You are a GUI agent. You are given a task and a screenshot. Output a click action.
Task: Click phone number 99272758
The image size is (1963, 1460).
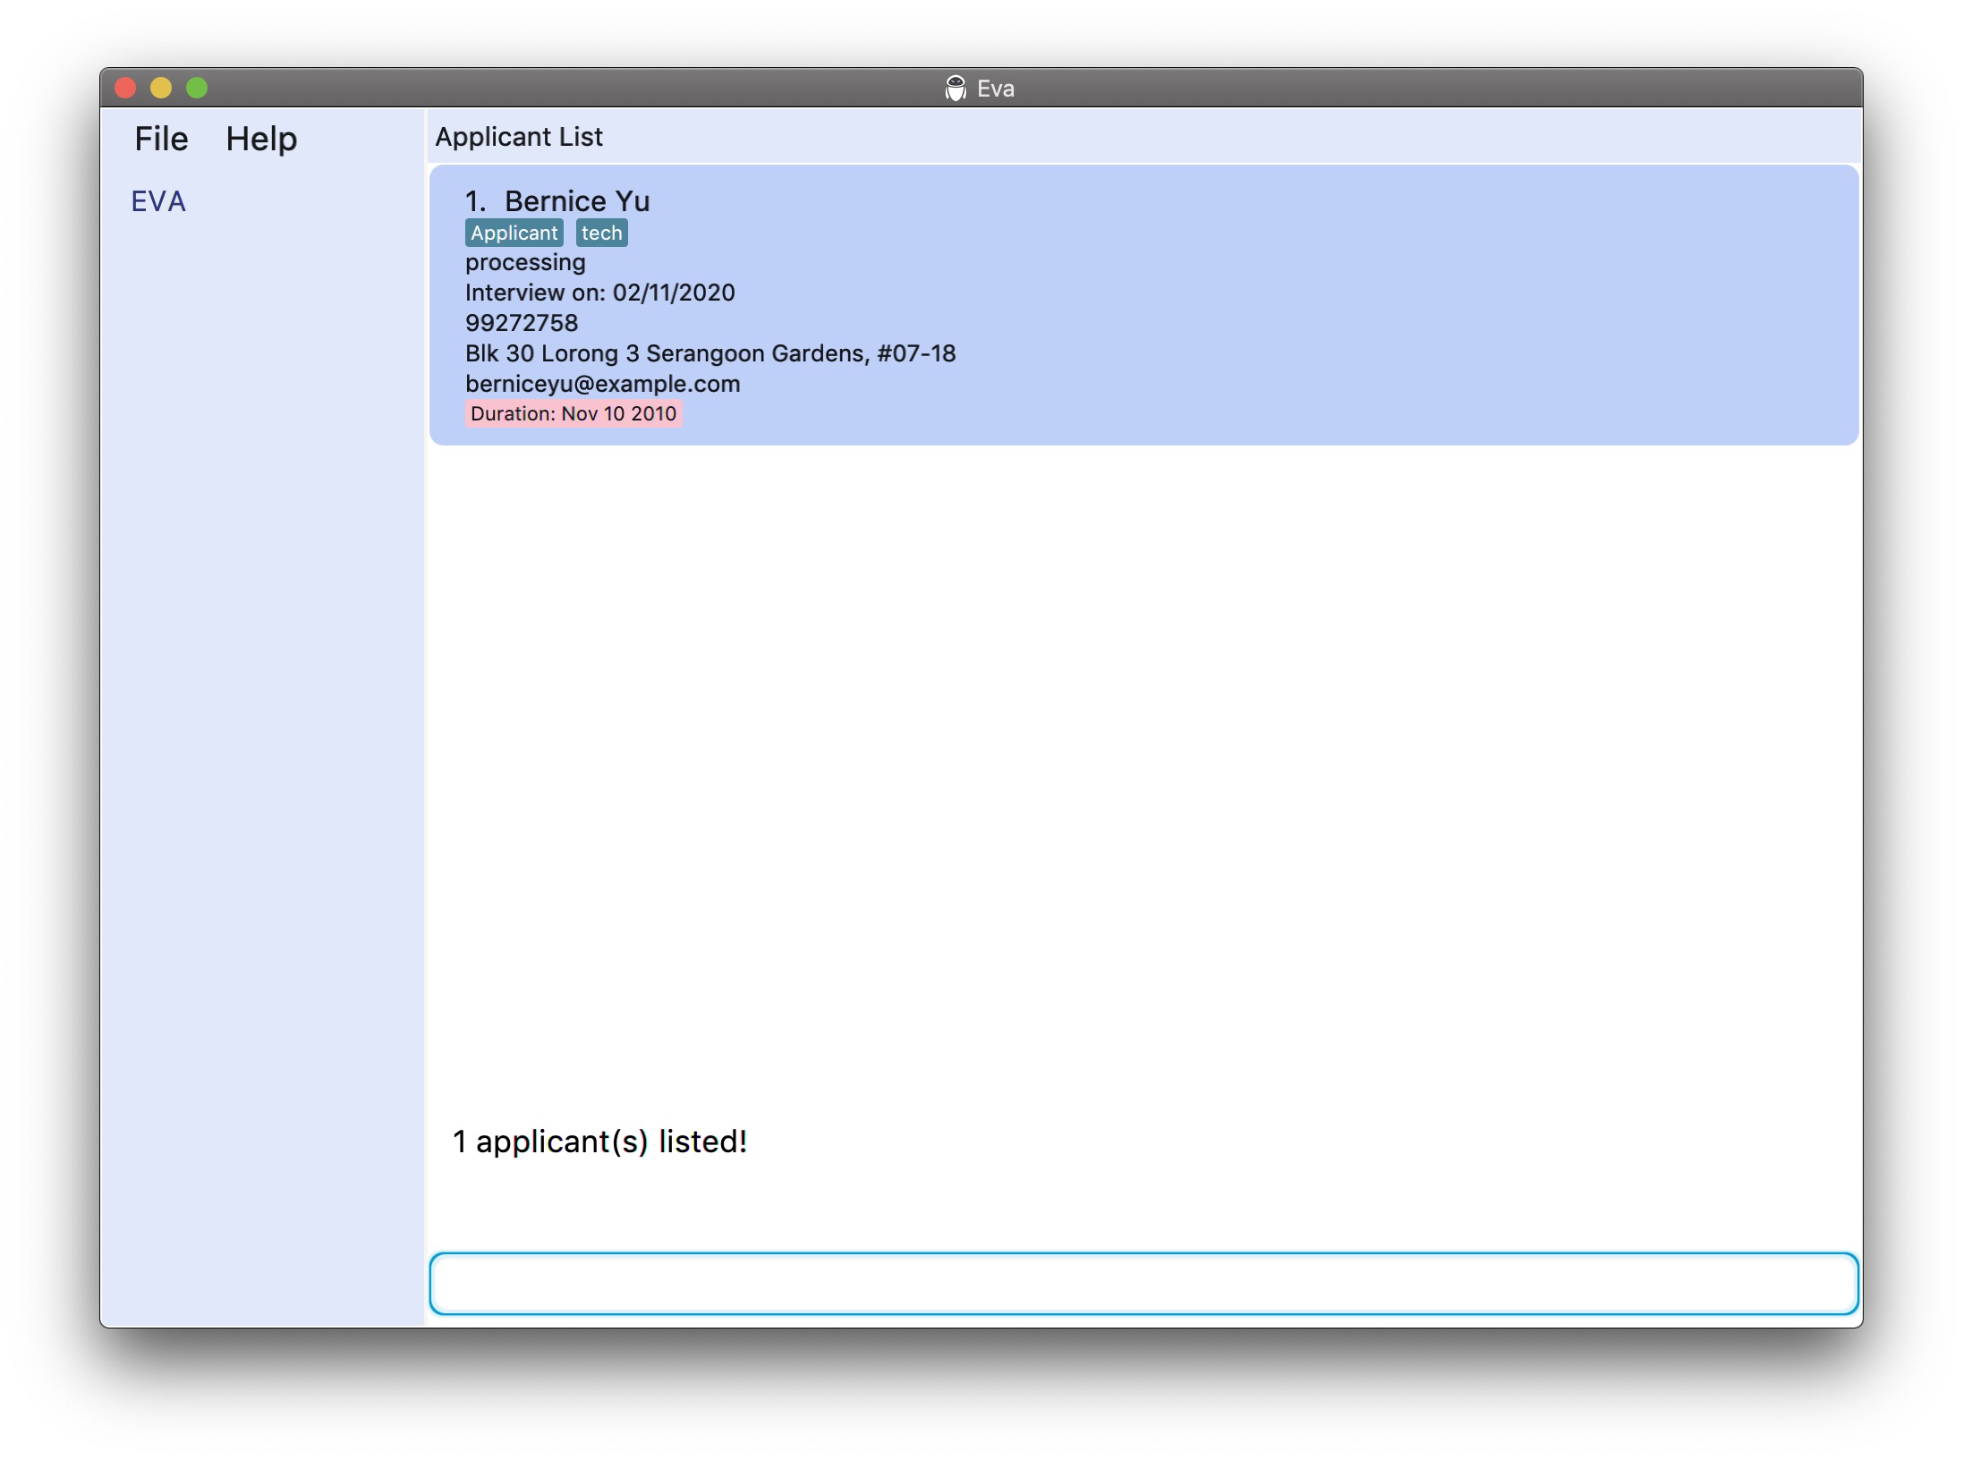522,323
